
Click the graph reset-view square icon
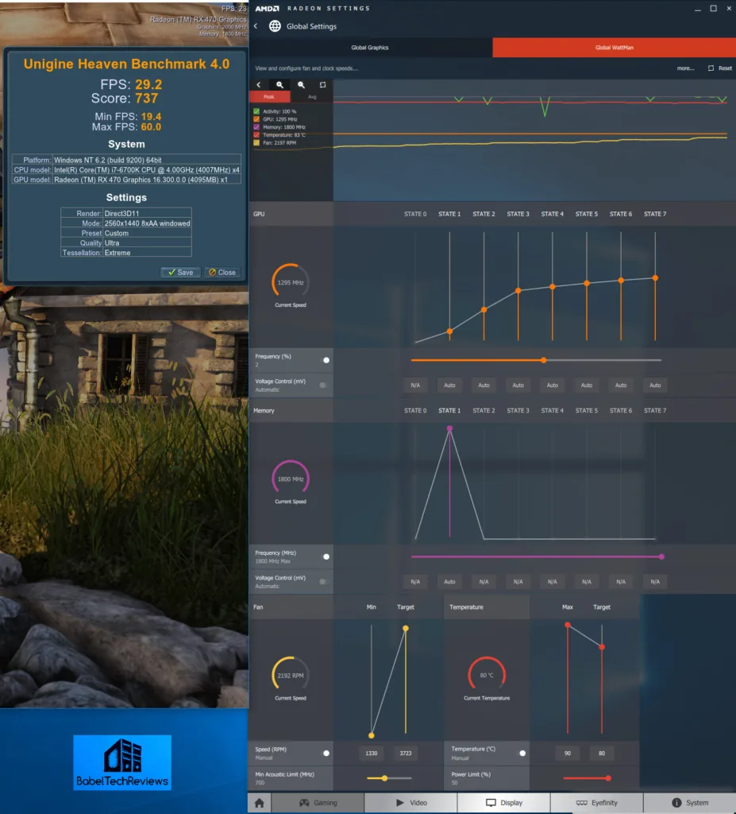pos(322,84)
